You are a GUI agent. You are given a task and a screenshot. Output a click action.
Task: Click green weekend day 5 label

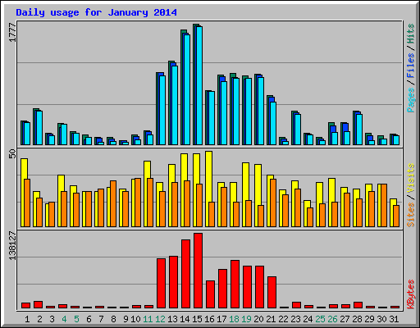point(76,319)
